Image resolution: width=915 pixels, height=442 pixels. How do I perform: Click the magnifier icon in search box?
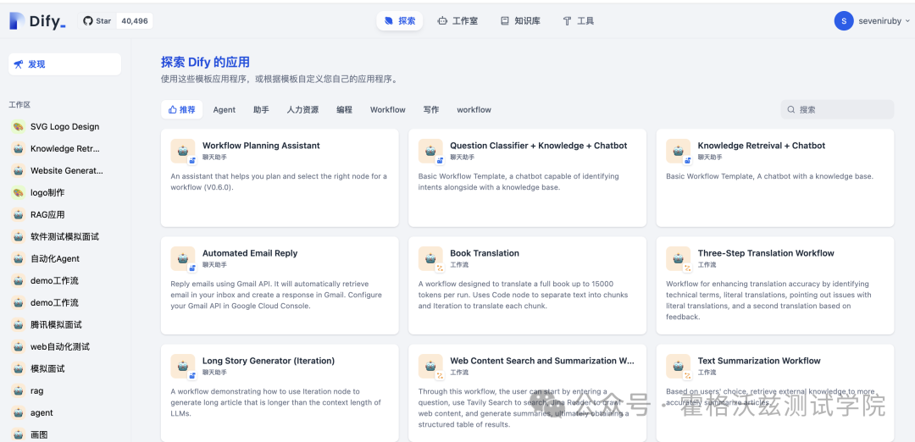tap(791, 109)
